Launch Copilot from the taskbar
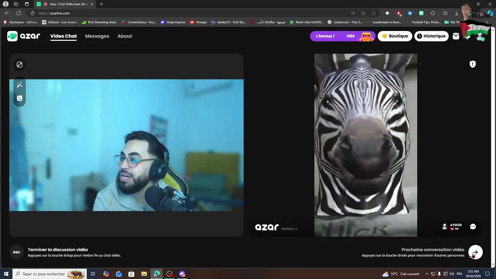496x279 pixels. coord(106,274)
